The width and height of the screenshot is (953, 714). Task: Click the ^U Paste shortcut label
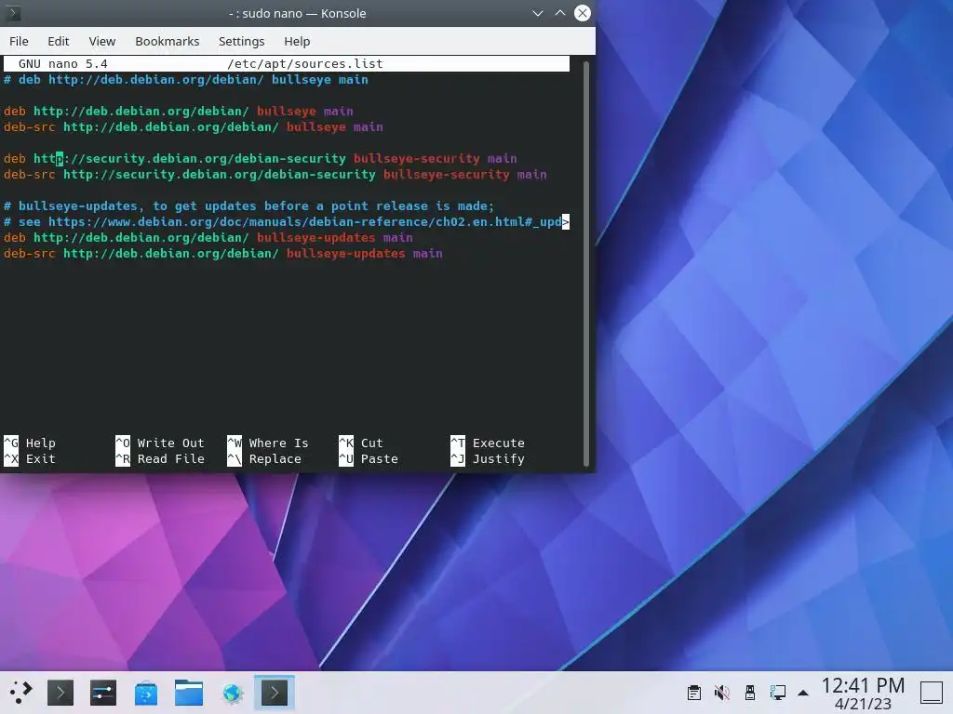pos(369,458)
